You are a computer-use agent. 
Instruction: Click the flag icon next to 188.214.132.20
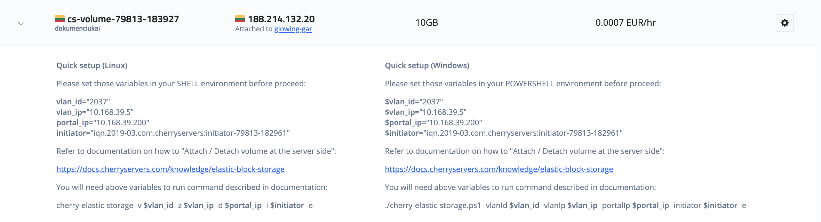[x=240, y=19]
